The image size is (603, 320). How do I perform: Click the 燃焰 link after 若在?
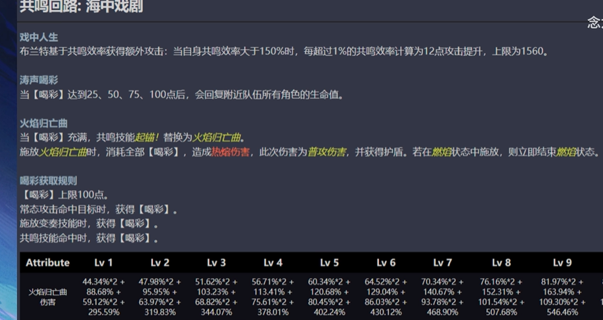[x=442, y=151]
